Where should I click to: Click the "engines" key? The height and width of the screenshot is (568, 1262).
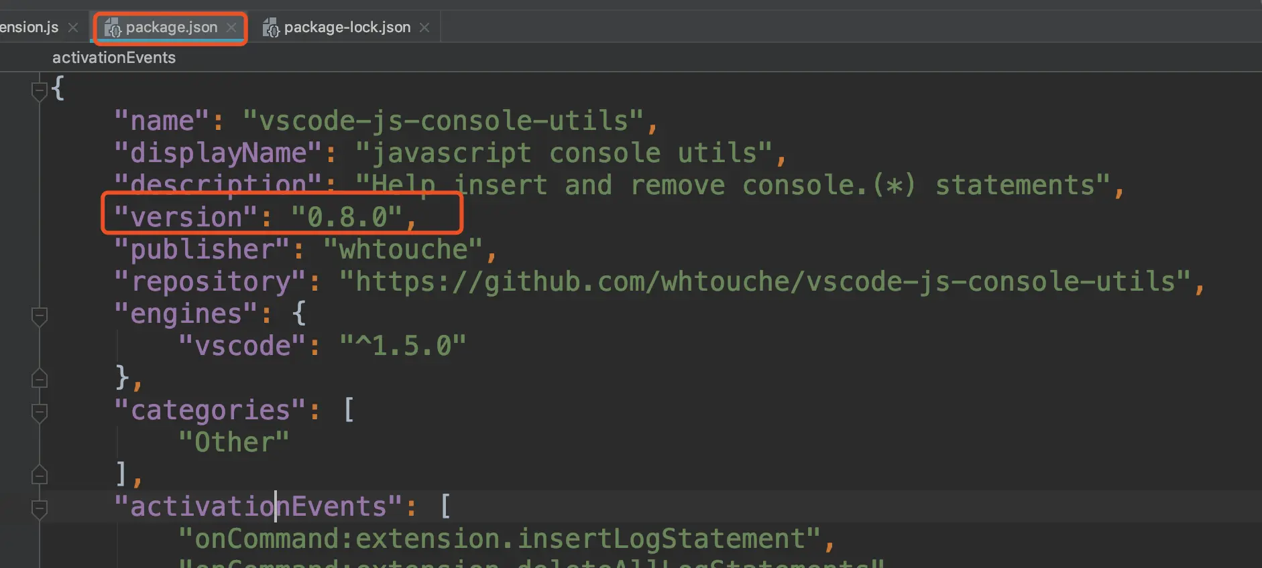[186, 314]
